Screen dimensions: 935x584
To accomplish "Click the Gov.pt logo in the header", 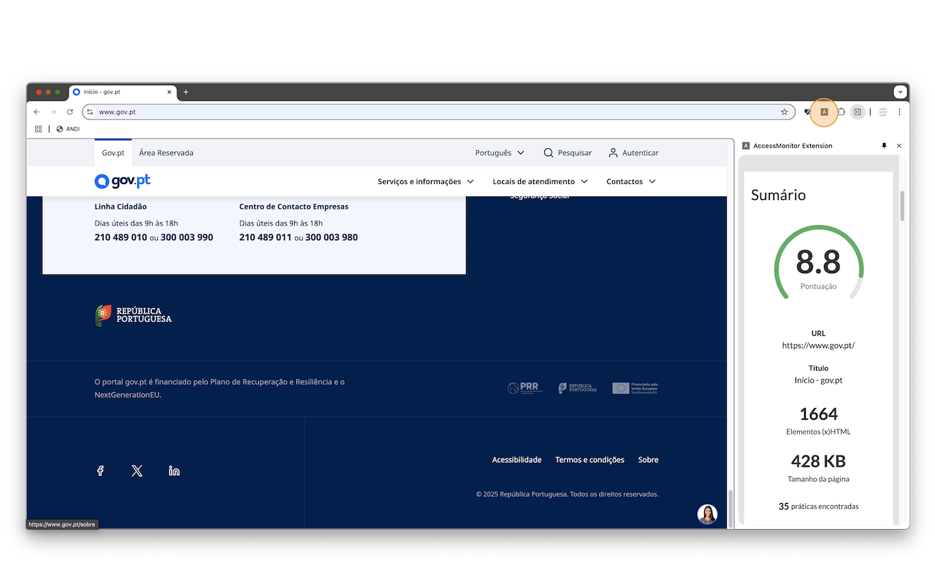I will 122,181.
